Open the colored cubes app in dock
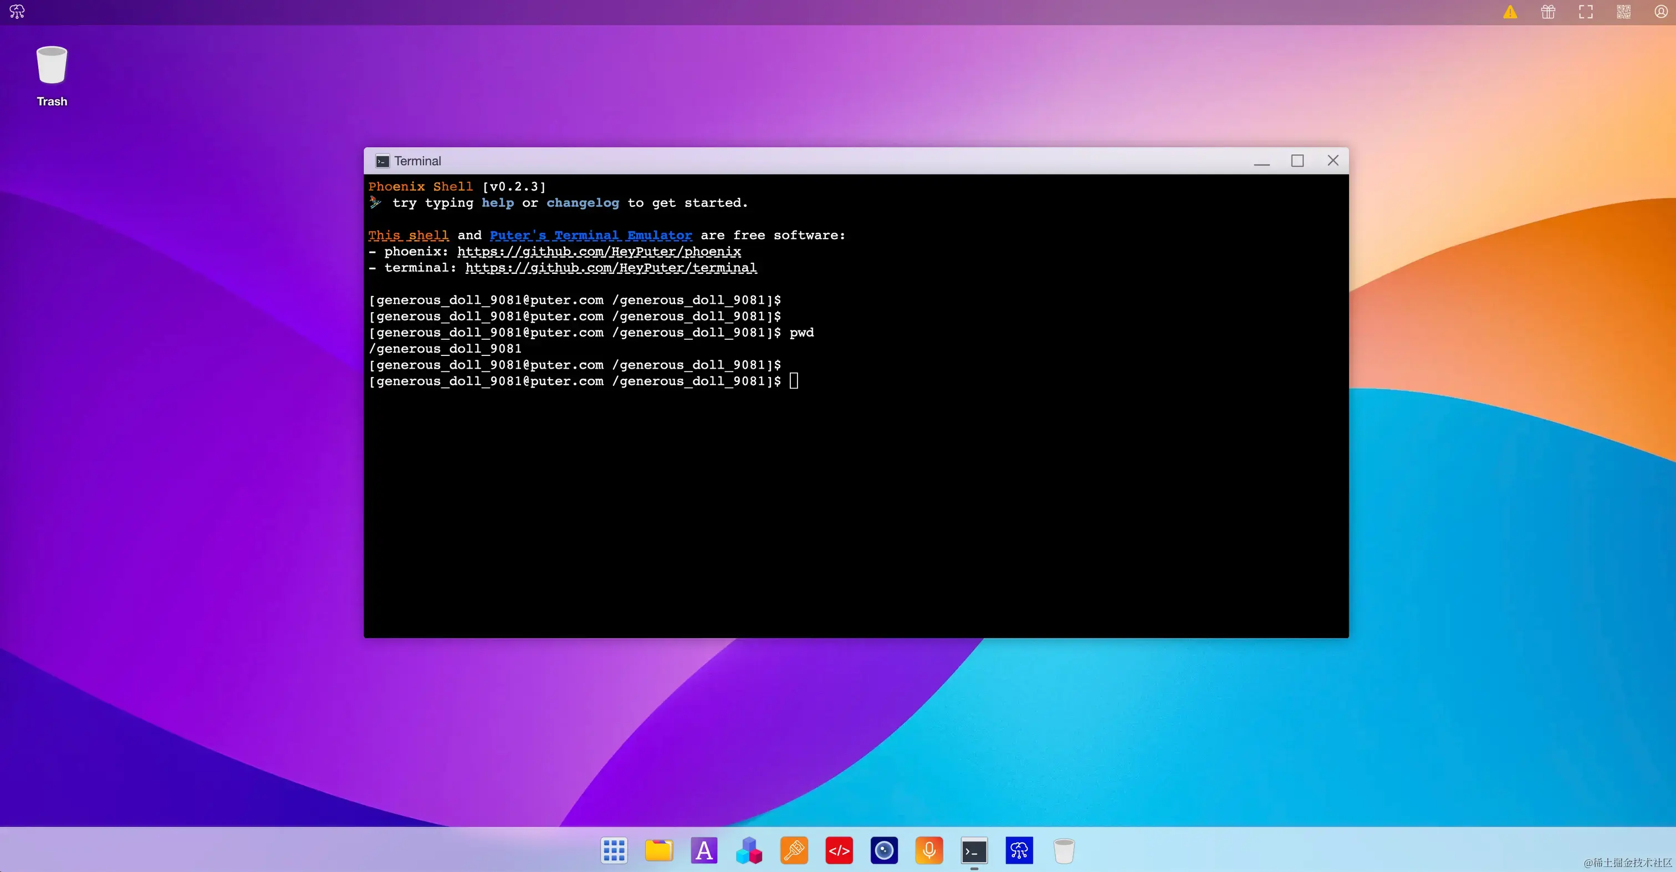1676x872 pixels. 749,850
